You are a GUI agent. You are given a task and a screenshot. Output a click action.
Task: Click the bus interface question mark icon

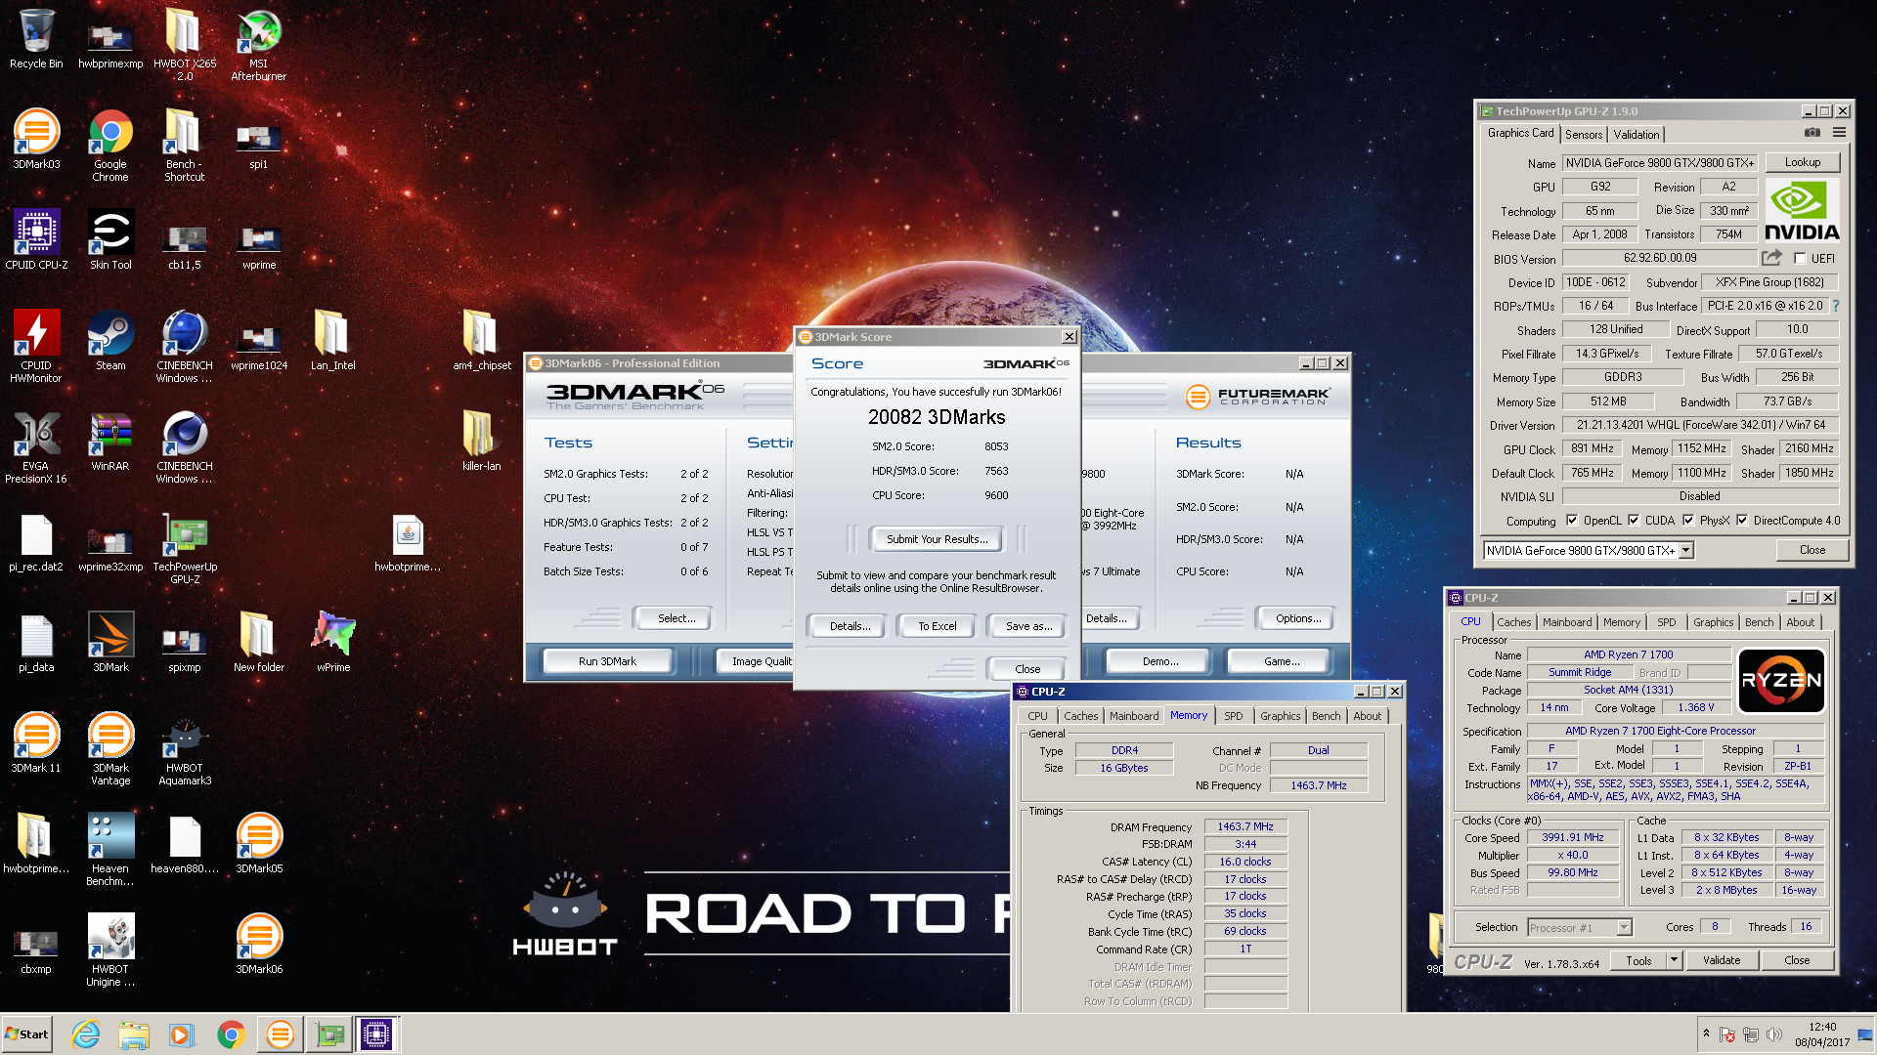[1835, 306]
